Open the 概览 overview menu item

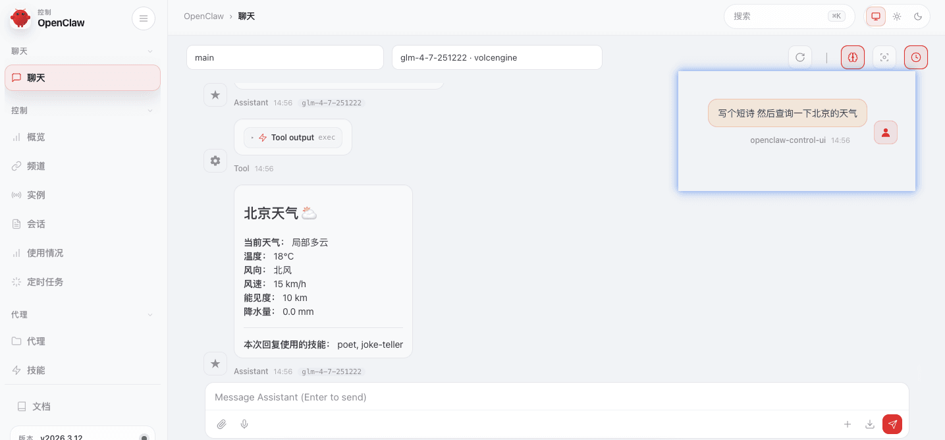pos(36,137)
